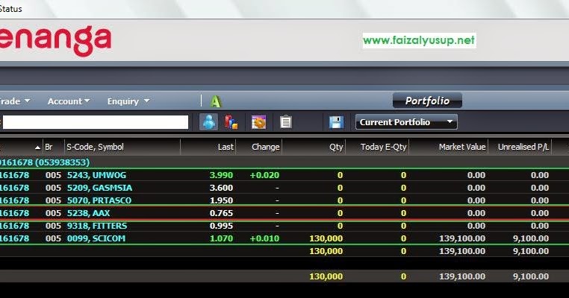Click the white search input field
Screen dimensions: 569x298
(x=96, y=122)
